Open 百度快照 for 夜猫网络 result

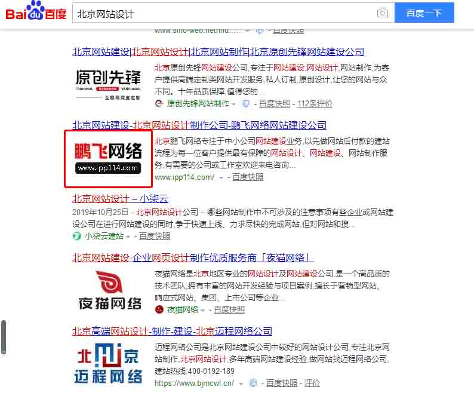pos(229,309)
